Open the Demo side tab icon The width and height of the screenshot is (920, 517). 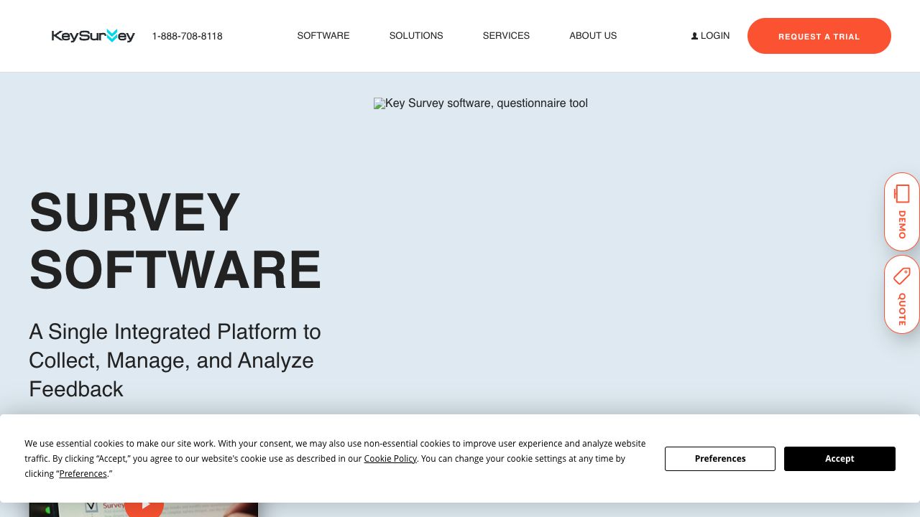point(901,194)
